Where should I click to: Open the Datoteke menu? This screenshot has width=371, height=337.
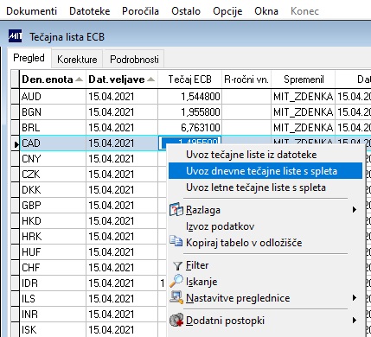point(90,11)
